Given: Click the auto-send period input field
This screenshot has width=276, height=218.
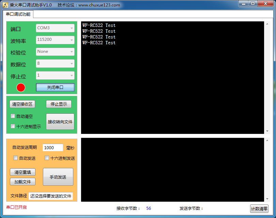Looking at the screenshot, I should [52, 147].
